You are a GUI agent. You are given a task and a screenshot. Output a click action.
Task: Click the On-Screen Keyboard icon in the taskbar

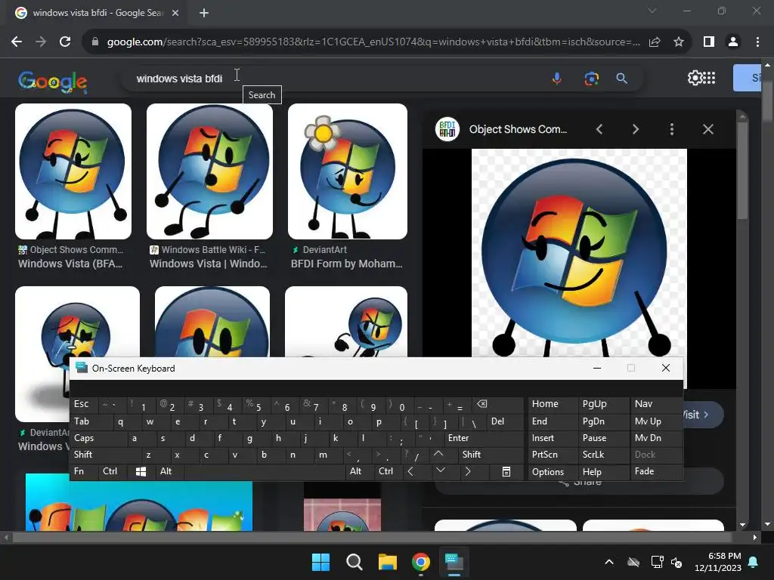(x=454, y=562)
